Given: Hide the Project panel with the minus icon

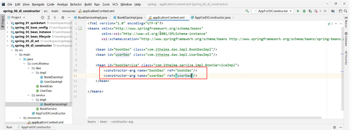Looking at the screenshot, I should click(x=69, y=17).
